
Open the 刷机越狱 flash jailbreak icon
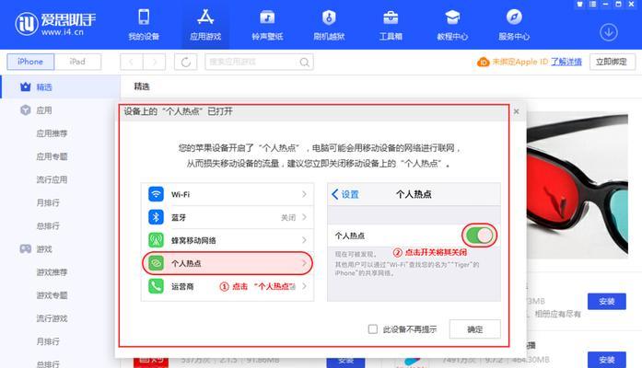(329, 17)
